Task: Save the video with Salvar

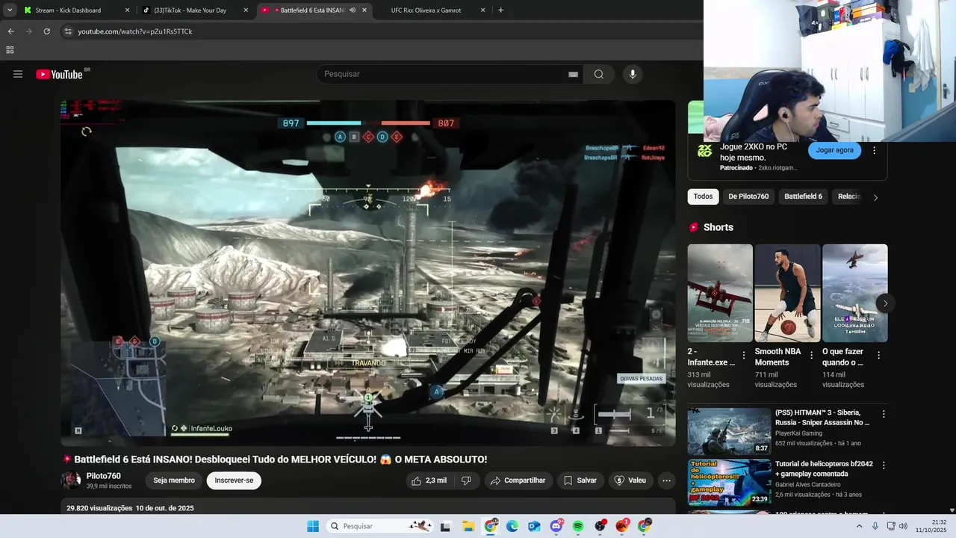Action: tap(580, 480)
